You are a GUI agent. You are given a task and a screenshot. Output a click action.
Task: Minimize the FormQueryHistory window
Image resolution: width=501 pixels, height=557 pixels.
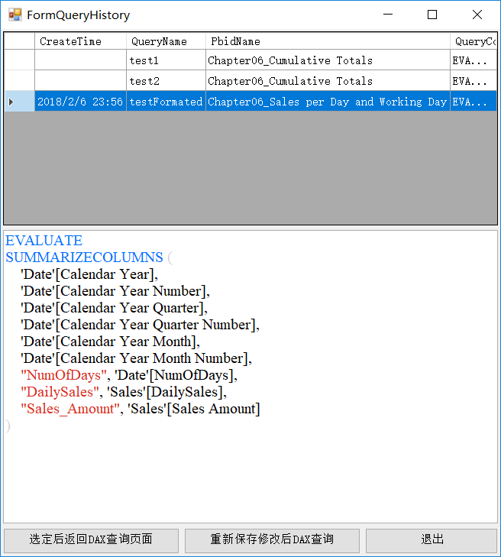point(388,15)
